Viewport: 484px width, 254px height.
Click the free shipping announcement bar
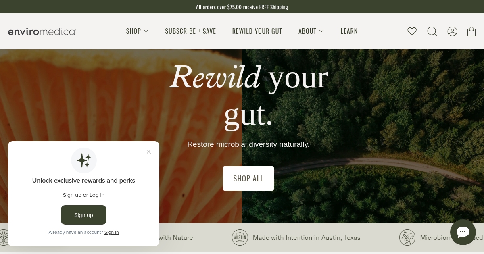point(242,7)
